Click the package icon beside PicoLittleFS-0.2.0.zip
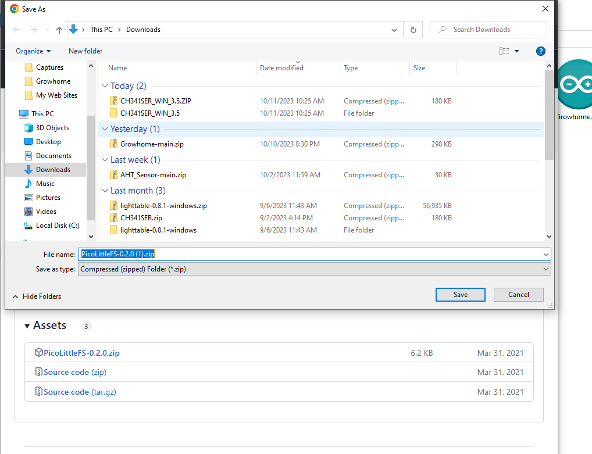This screenshot has height=454, width=592. click(38, 352)
